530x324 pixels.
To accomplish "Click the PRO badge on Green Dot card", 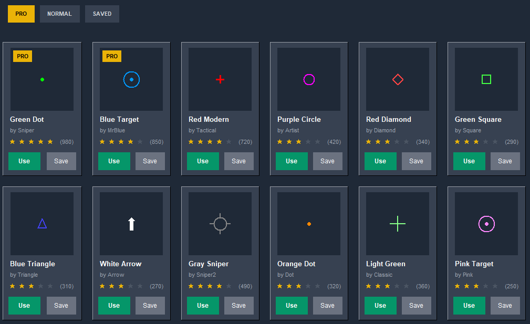I will [x=23, y=56].
